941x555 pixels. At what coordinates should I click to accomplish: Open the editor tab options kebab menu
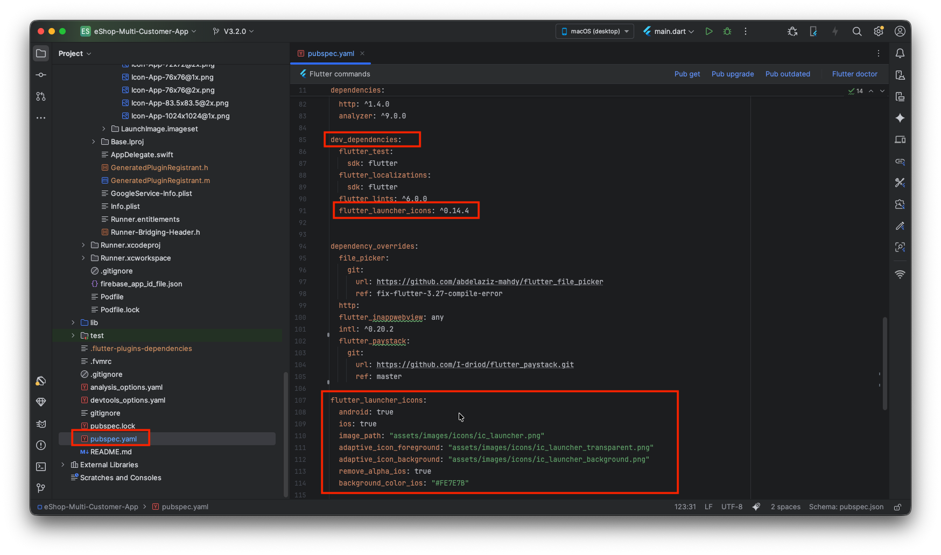click(x=879, y=53)
